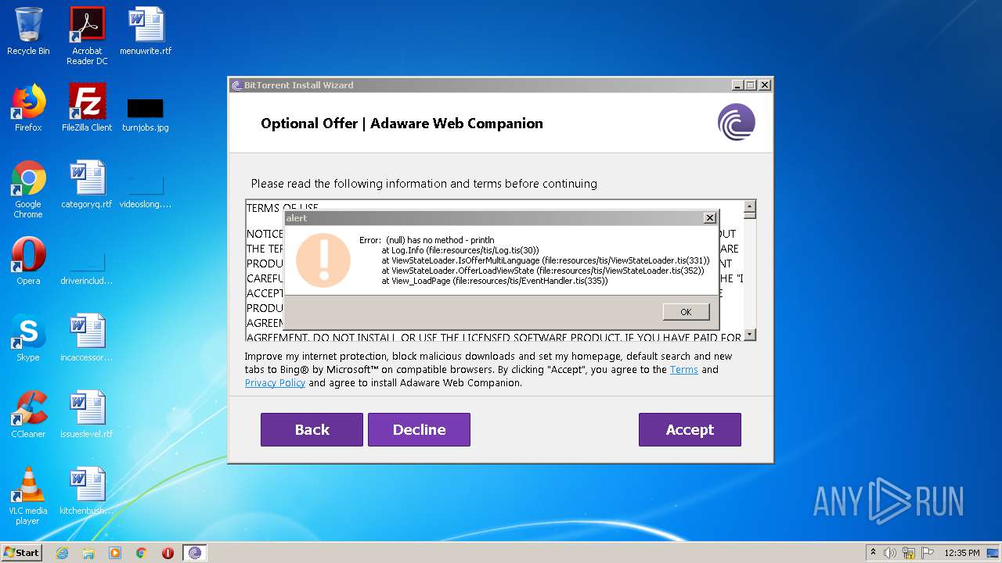Select turnjobs.jpg file icon
Viewport: 1002px width, 563px height.
pos(146,114)
